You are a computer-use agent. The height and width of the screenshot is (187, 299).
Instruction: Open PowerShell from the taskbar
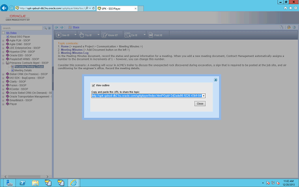point(22,183)
